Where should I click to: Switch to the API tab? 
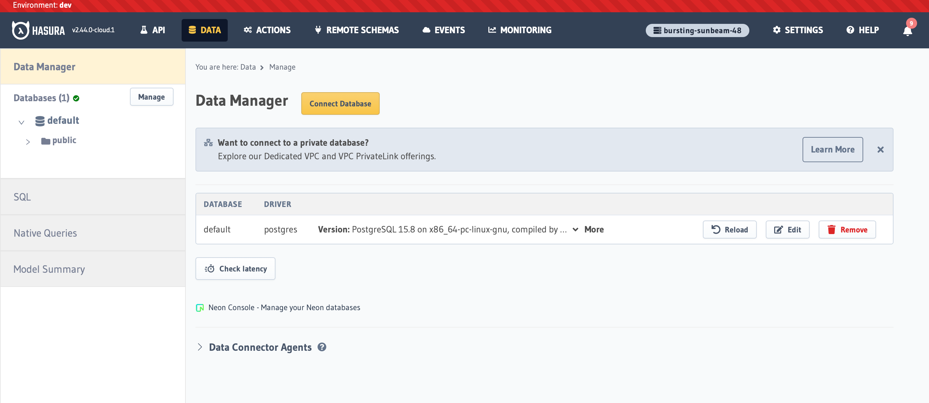[x=153, y=30]
